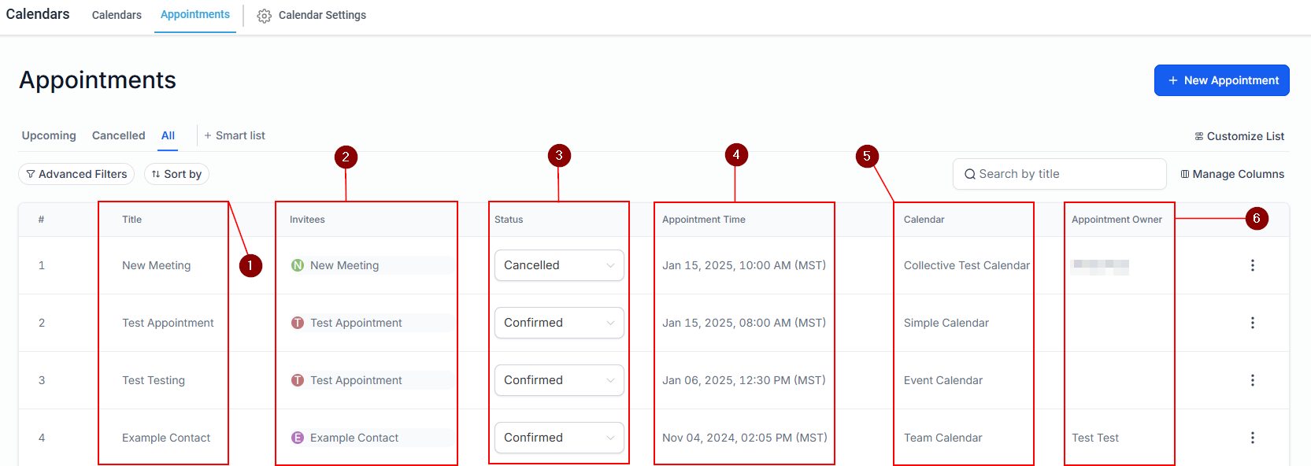The width and height of the screenshot is (1311, 466).
Task: Open Advanced Filters
Action: [x=76, y=174]
